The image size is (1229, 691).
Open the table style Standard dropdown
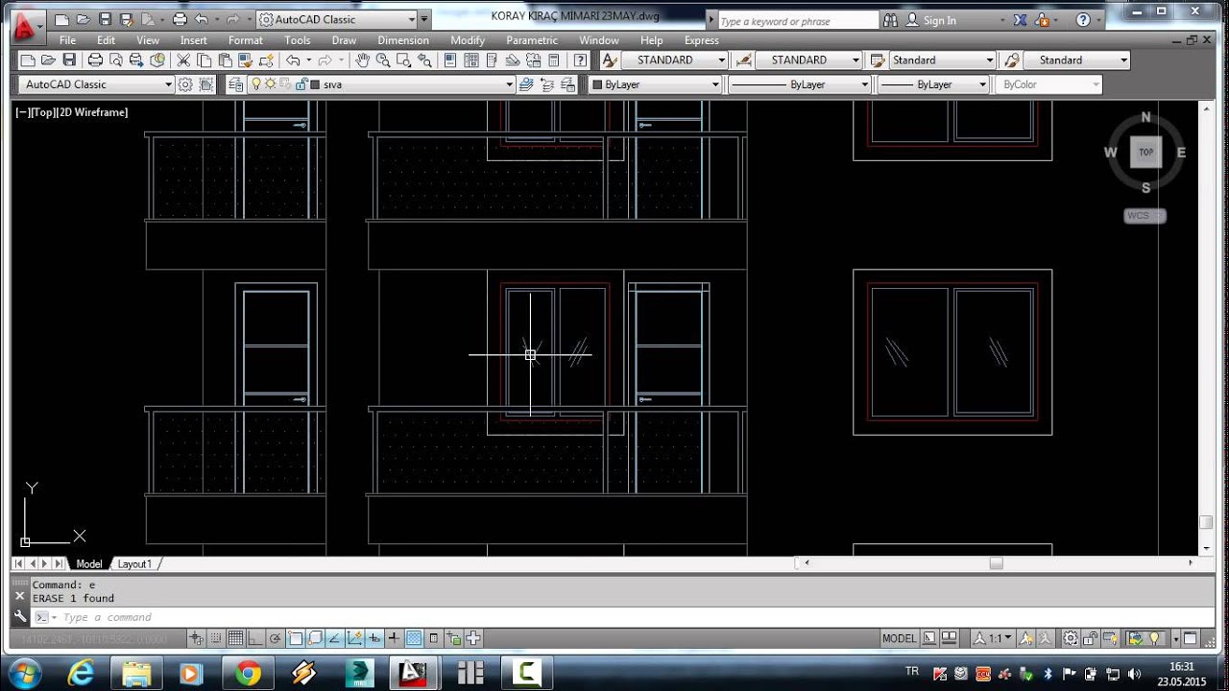tap(943, 60)
